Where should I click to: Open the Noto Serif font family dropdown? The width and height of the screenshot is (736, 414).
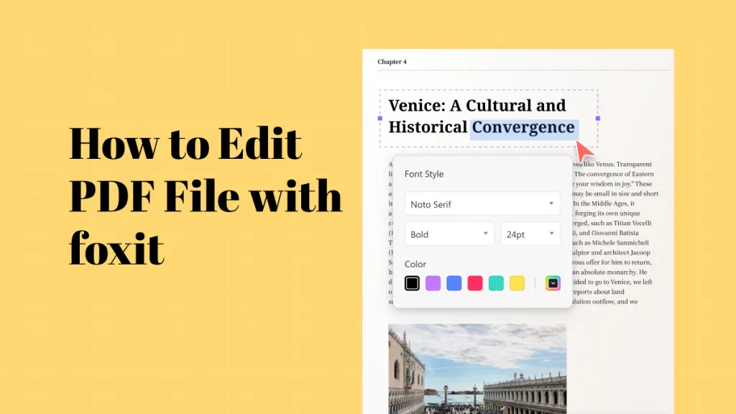point(482,203)
